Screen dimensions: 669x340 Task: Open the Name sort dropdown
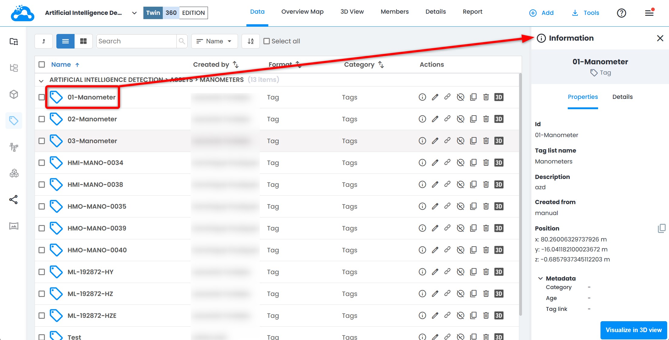tap(214, 41)
